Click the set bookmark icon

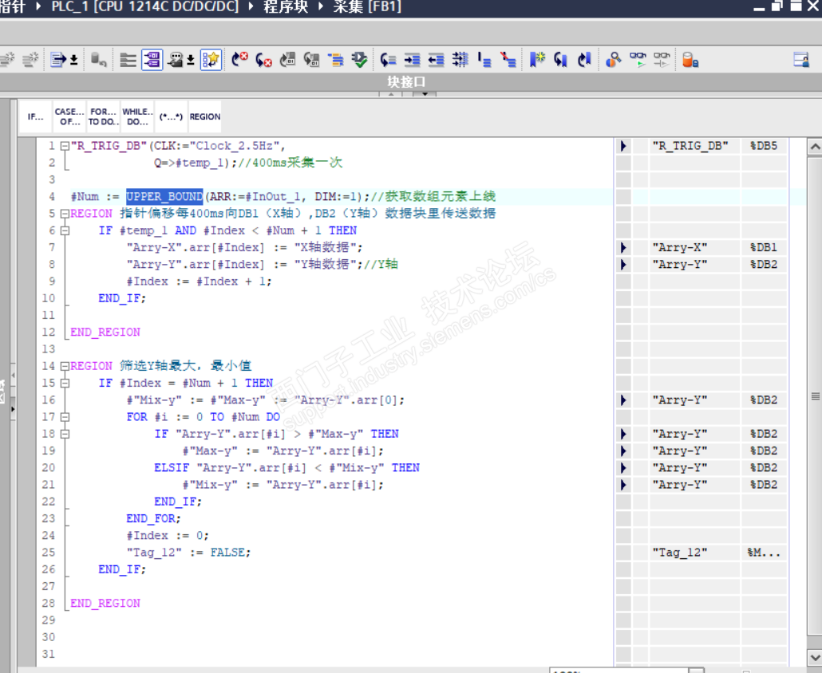pyautogui.click(x=537, y=60)
